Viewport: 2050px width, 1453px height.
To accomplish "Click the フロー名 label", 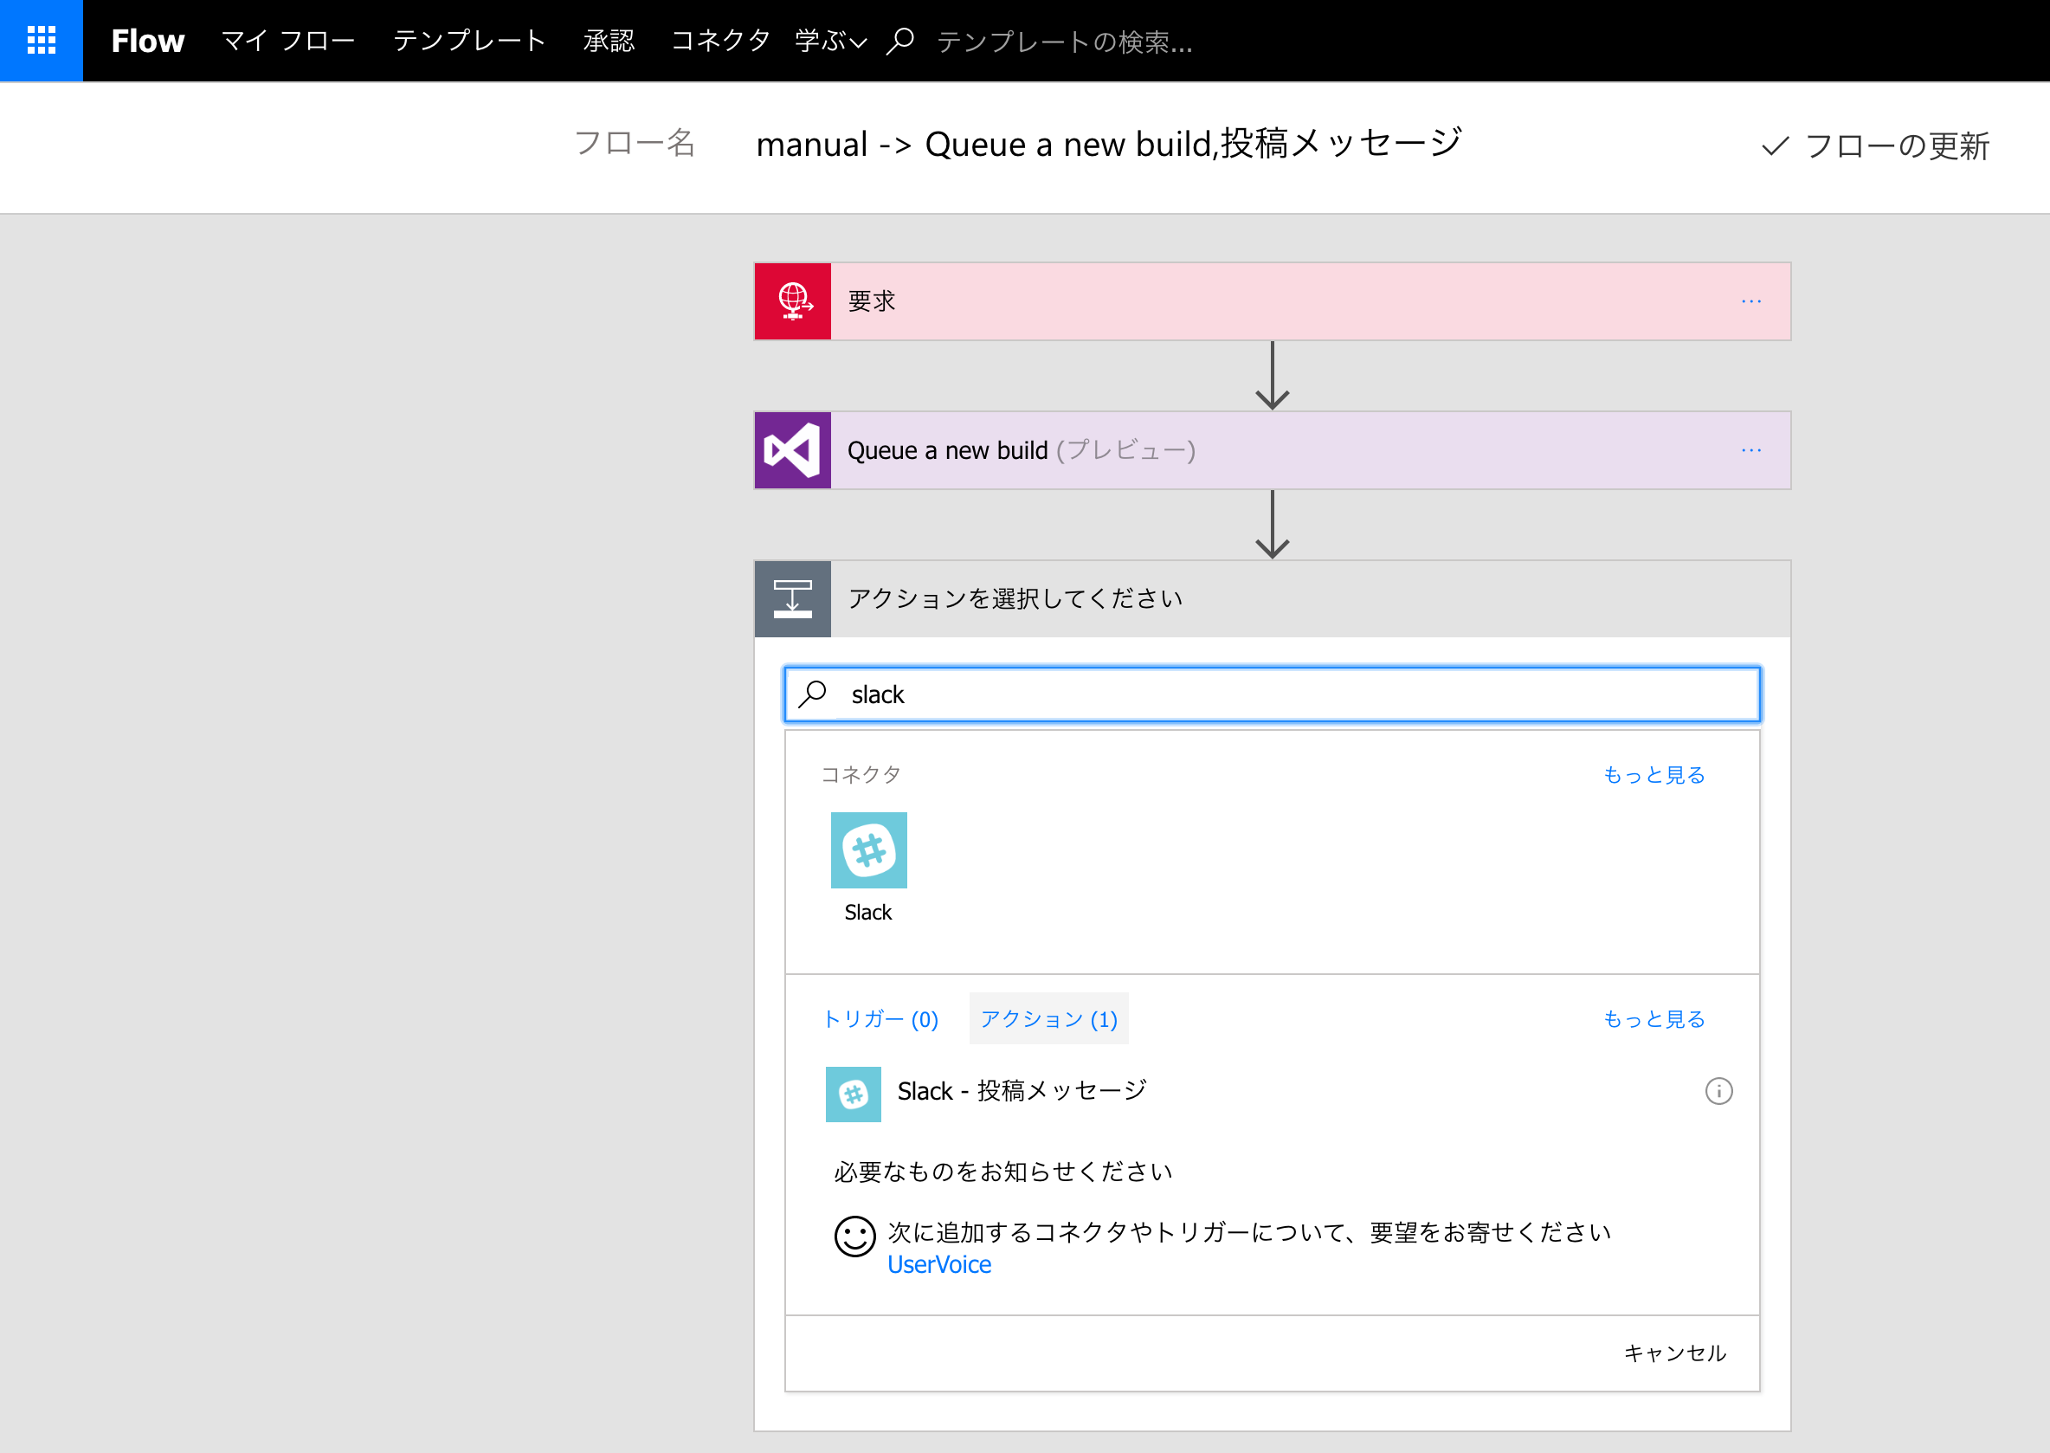I will click(x=635, y=143).
